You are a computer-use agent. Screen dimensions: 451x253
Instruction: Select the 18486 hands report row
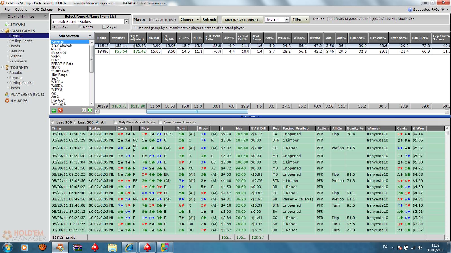[x=272, y=52]
